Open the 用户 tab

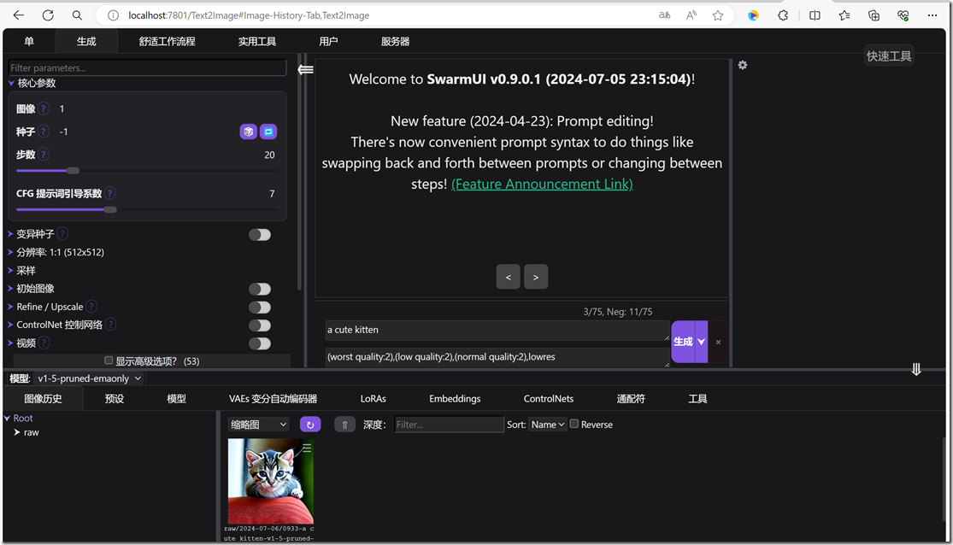[x=328, y=41]
